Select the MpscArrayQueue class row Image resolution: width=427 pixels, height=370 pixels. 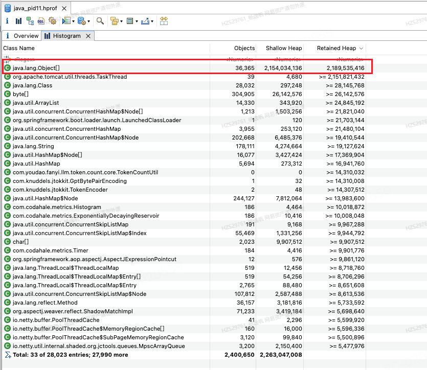184,346
